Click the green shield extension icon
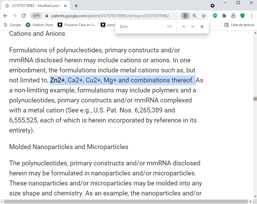Screen dimensions: 257x204 [x=242, y=16]
